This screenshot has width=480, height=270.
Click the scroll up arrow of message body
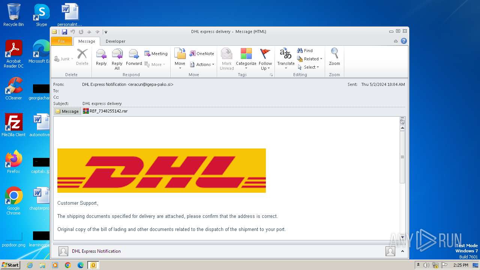click(402, 128)
